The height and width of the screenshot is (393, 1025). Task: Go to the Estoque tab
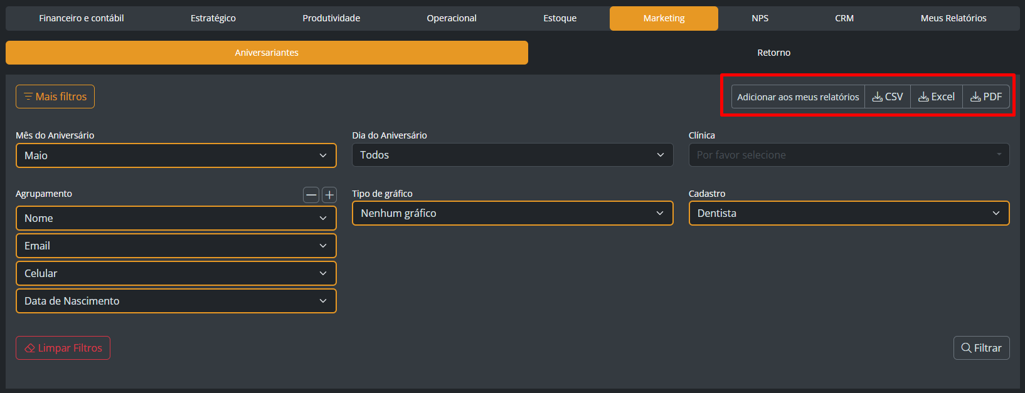pyautogui.click(x=560, y=18)
